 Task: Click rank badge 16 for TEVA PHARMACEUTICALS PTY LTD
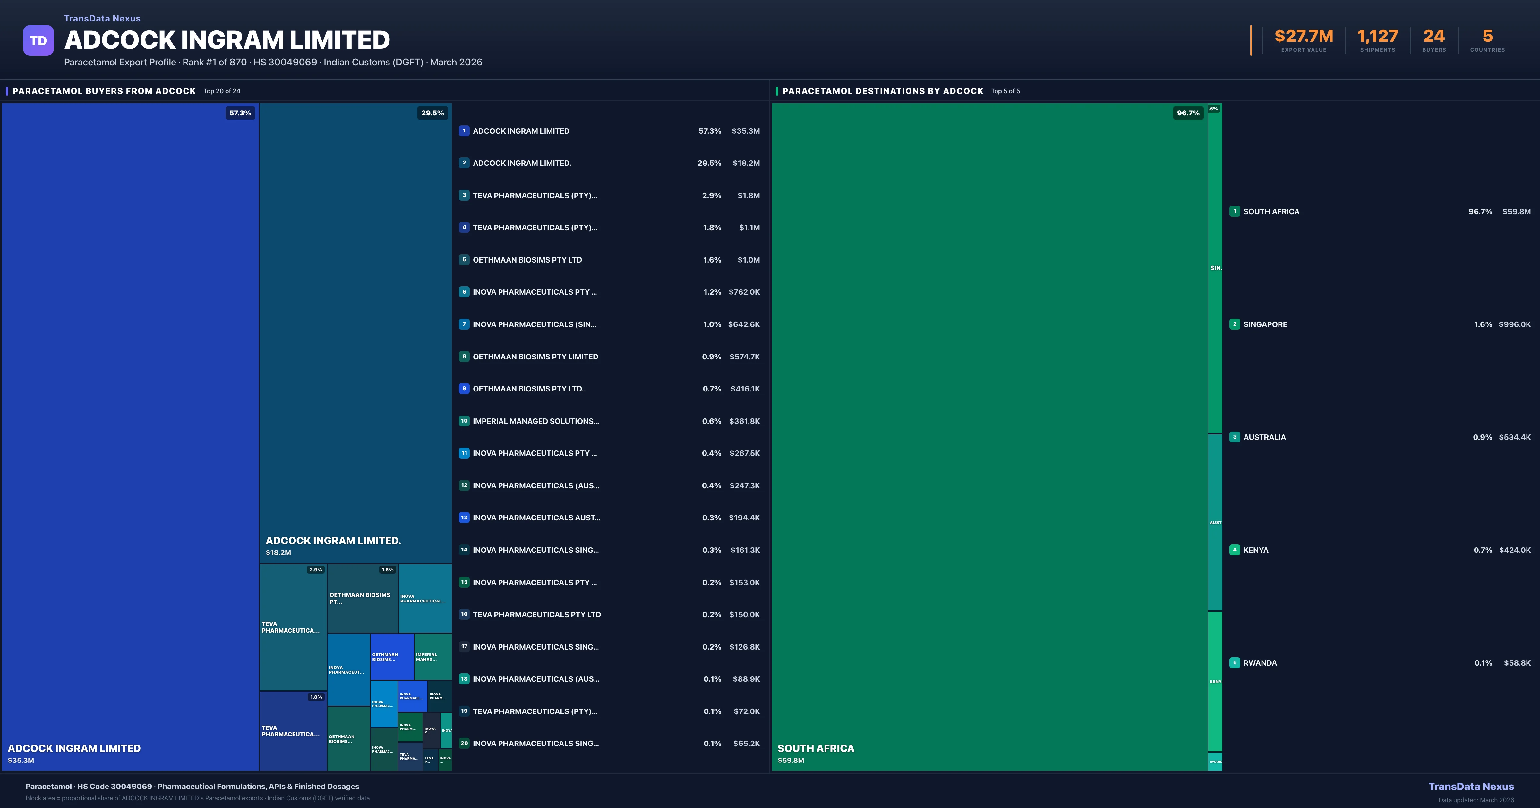[x=464, y=614]
